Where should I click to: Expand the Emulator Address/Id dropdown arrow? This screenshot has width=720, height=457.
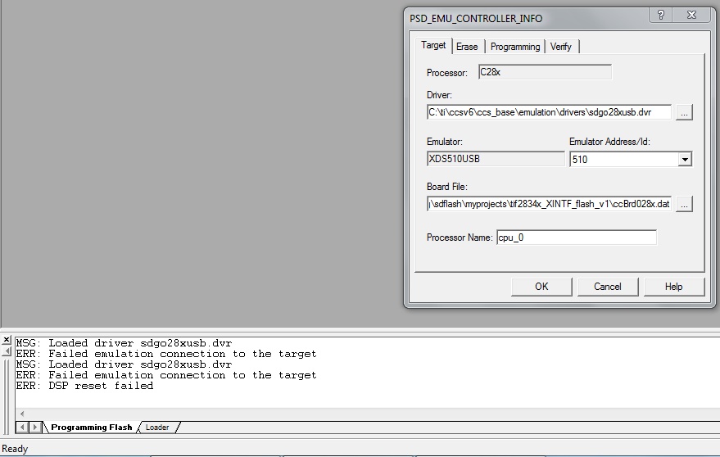point(685,160)
